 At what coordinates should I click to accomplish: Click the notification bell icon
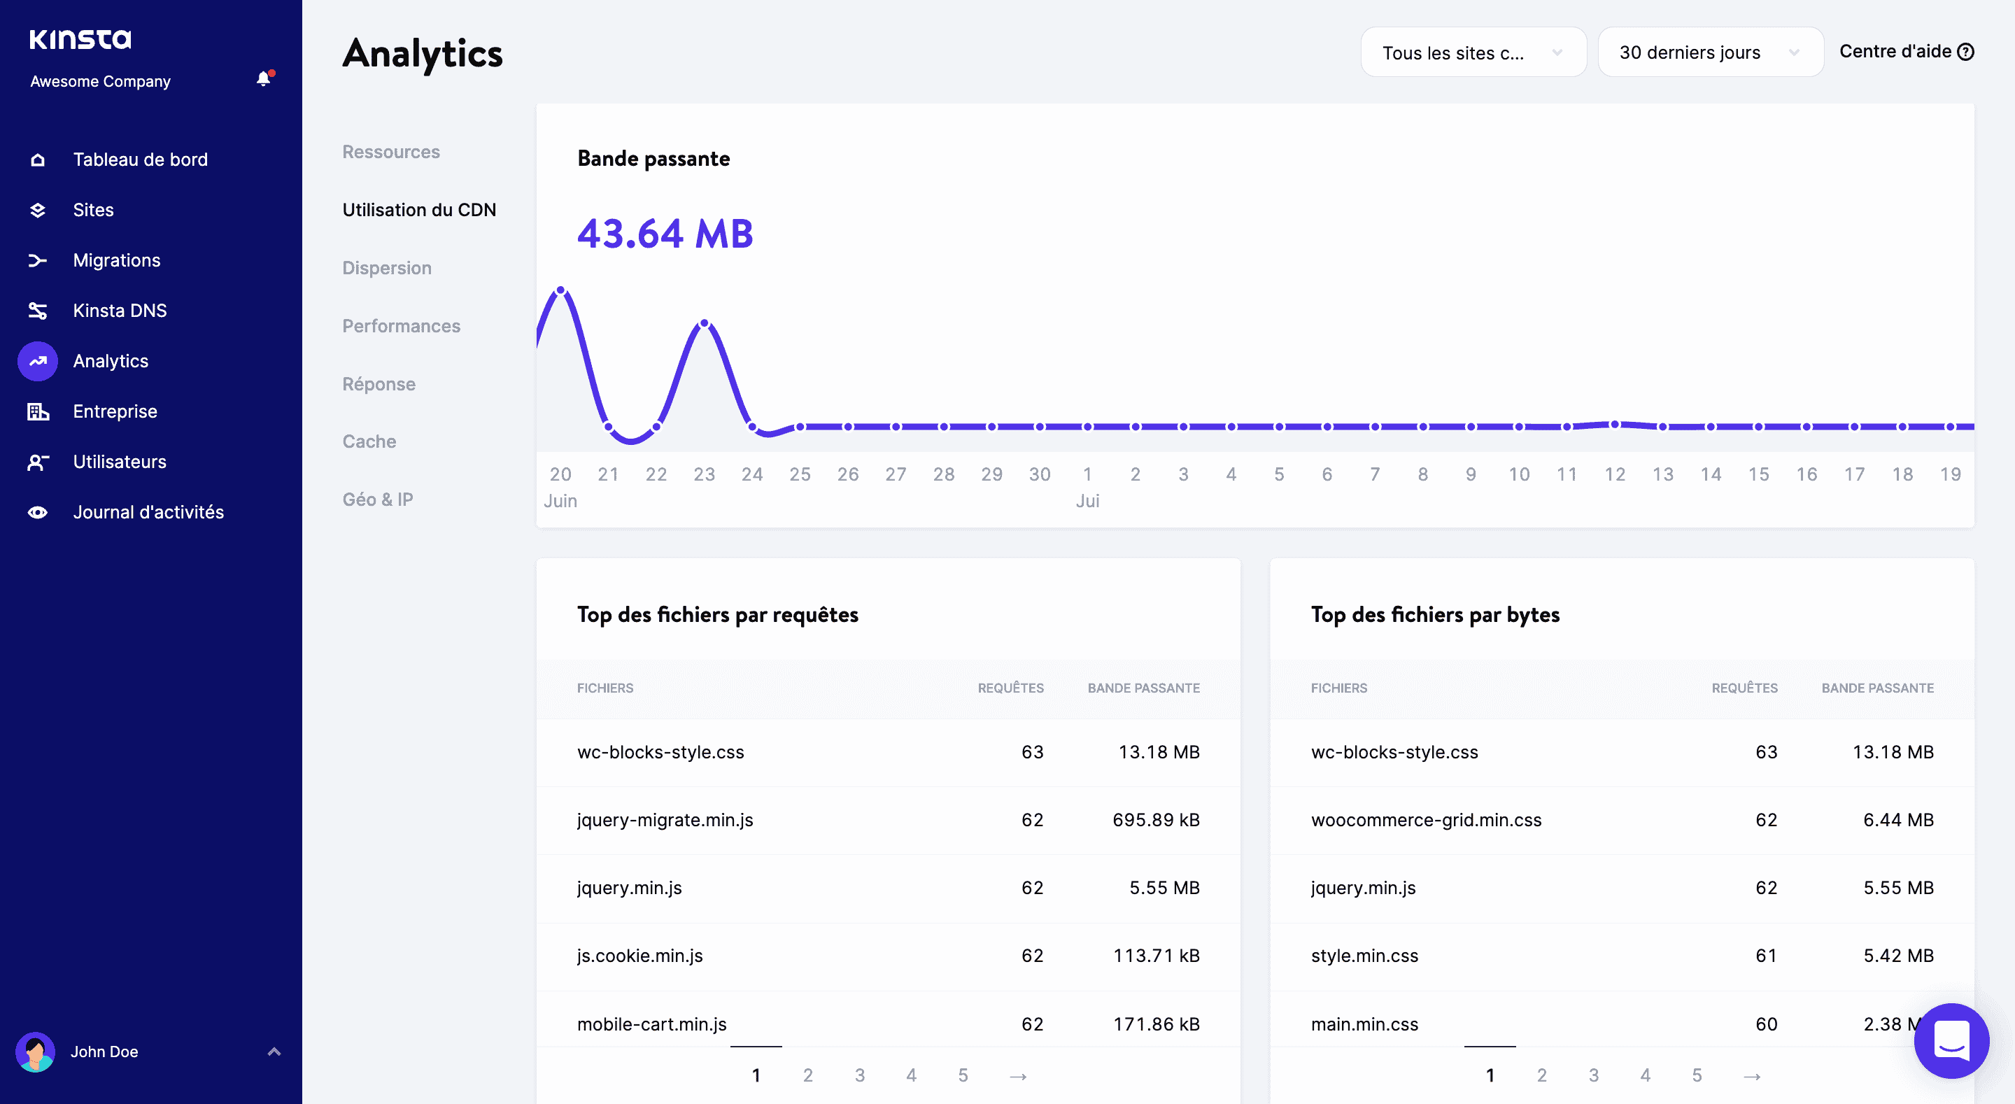point(263,79)
